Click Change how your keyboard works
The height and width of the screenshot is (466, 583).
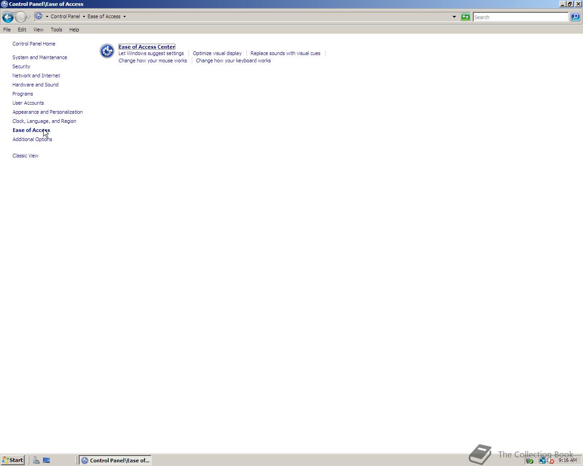coord(233,61)
